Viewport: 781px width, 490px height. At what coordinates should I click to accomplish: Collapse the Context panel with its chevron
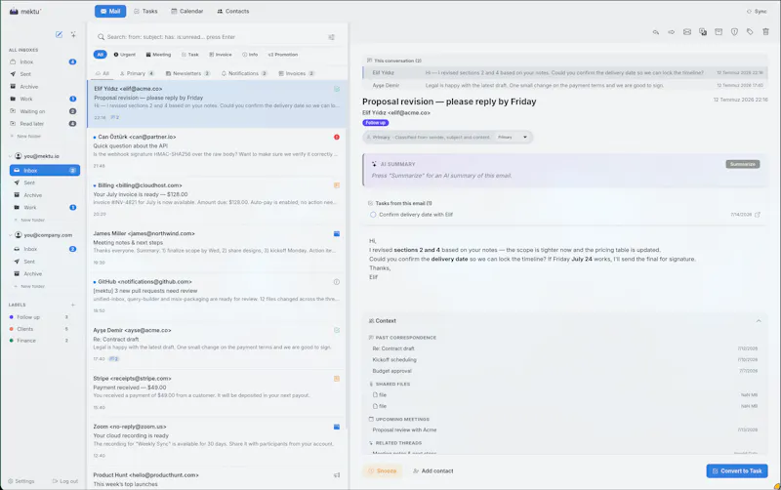point(759,321)
